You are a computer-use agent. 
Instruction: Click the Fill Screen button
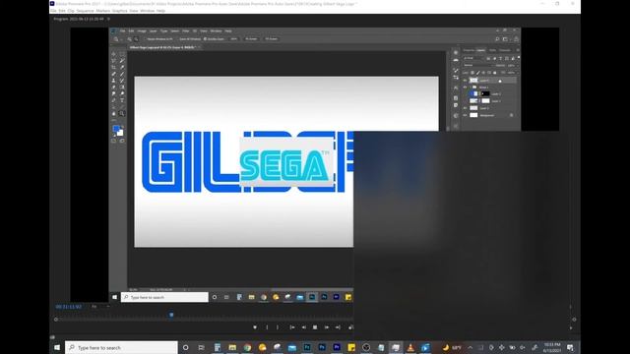point(272,39)
